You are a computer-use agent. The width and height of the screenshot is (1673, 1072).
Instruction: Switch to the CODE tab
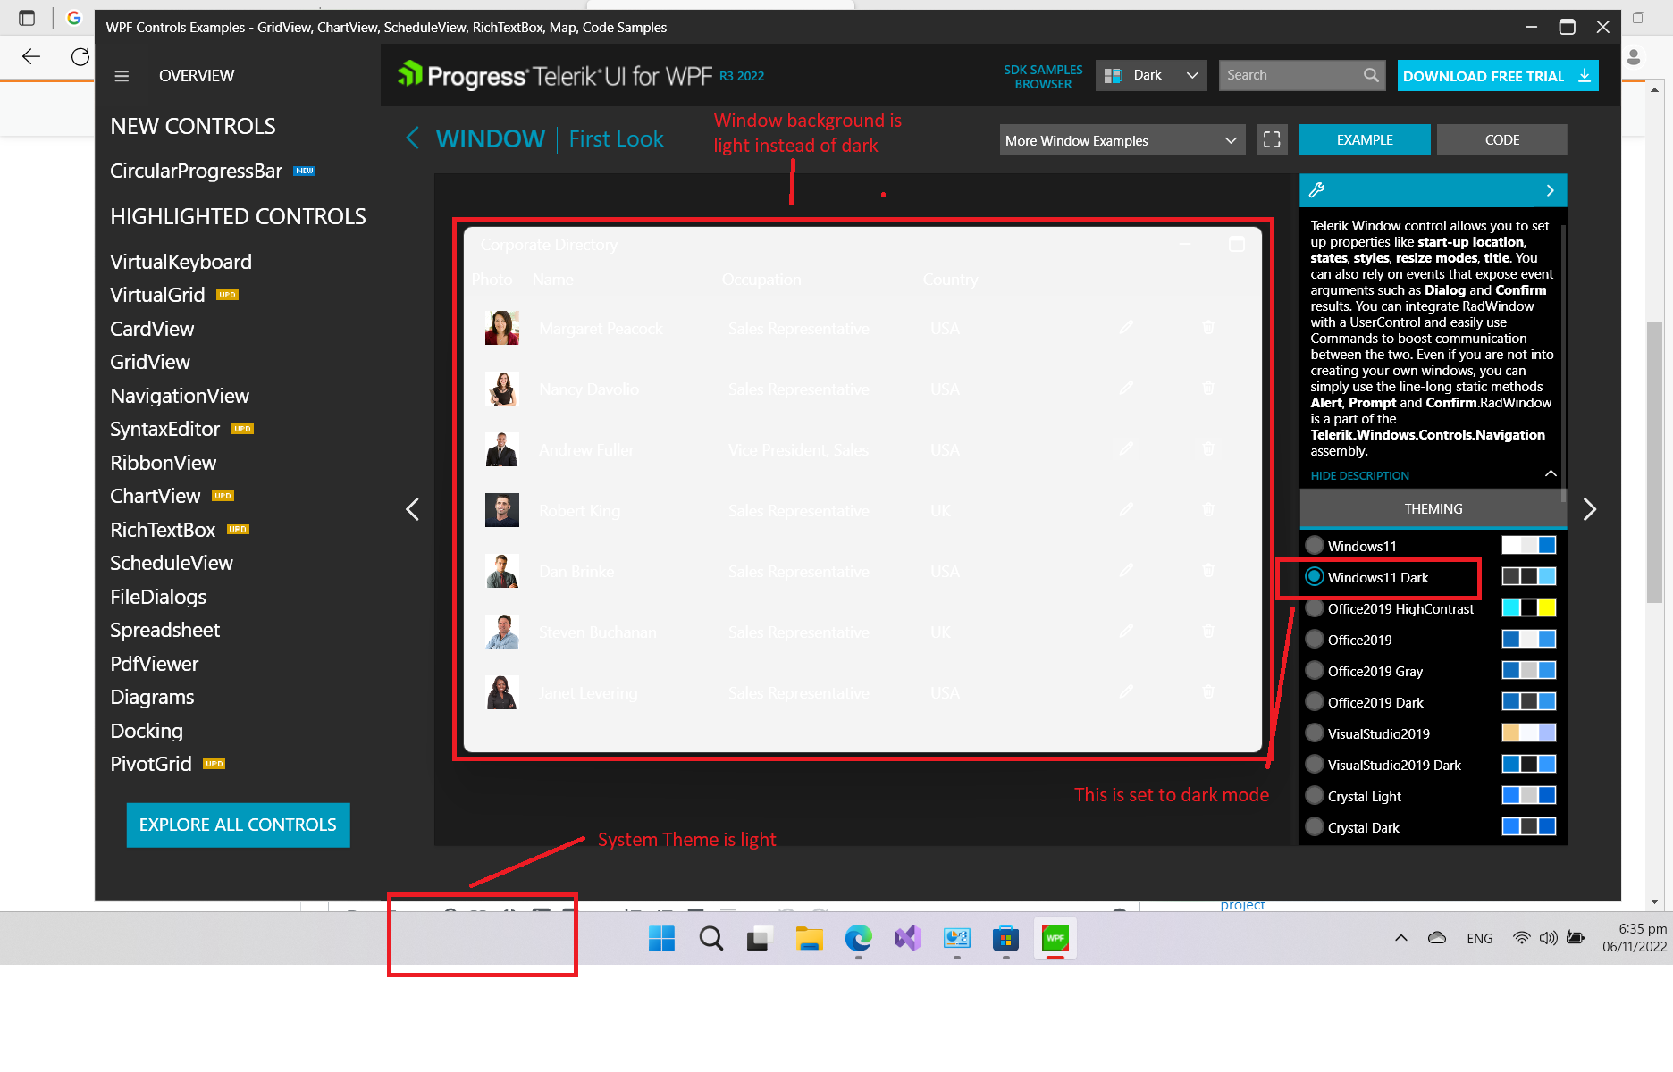pyautogui.click(x=1501, y=139)
